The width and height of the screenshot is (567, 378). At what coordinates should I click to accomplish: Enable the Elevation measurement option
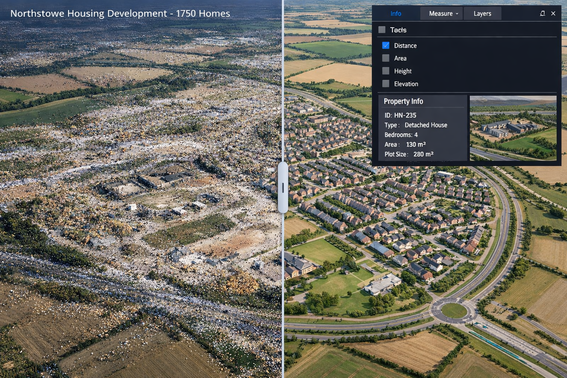tap(386, 83)
